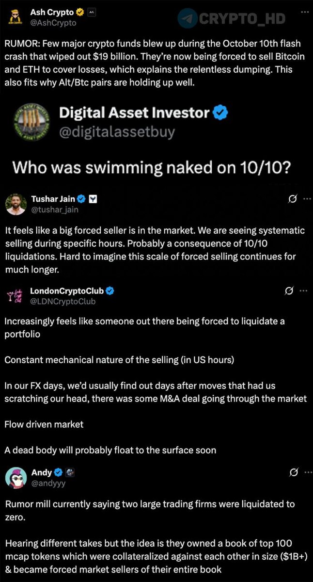Open Tushar Jain's profile picture

16,204
